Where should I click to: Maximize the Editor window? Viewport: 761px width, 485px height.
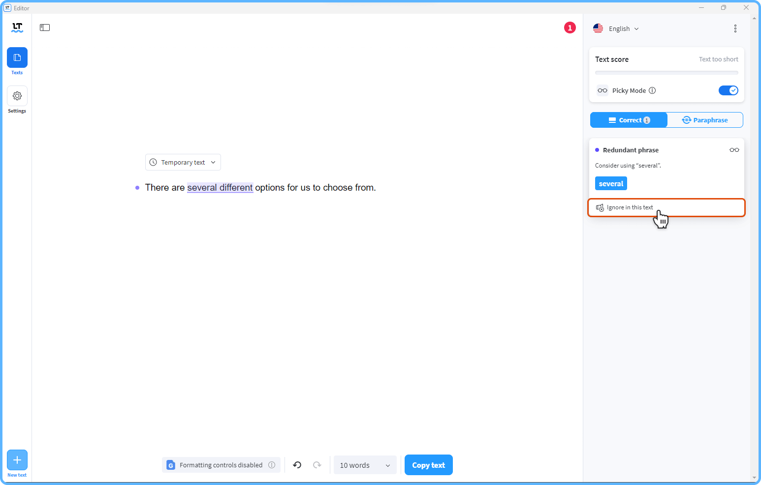pos(723,7)
